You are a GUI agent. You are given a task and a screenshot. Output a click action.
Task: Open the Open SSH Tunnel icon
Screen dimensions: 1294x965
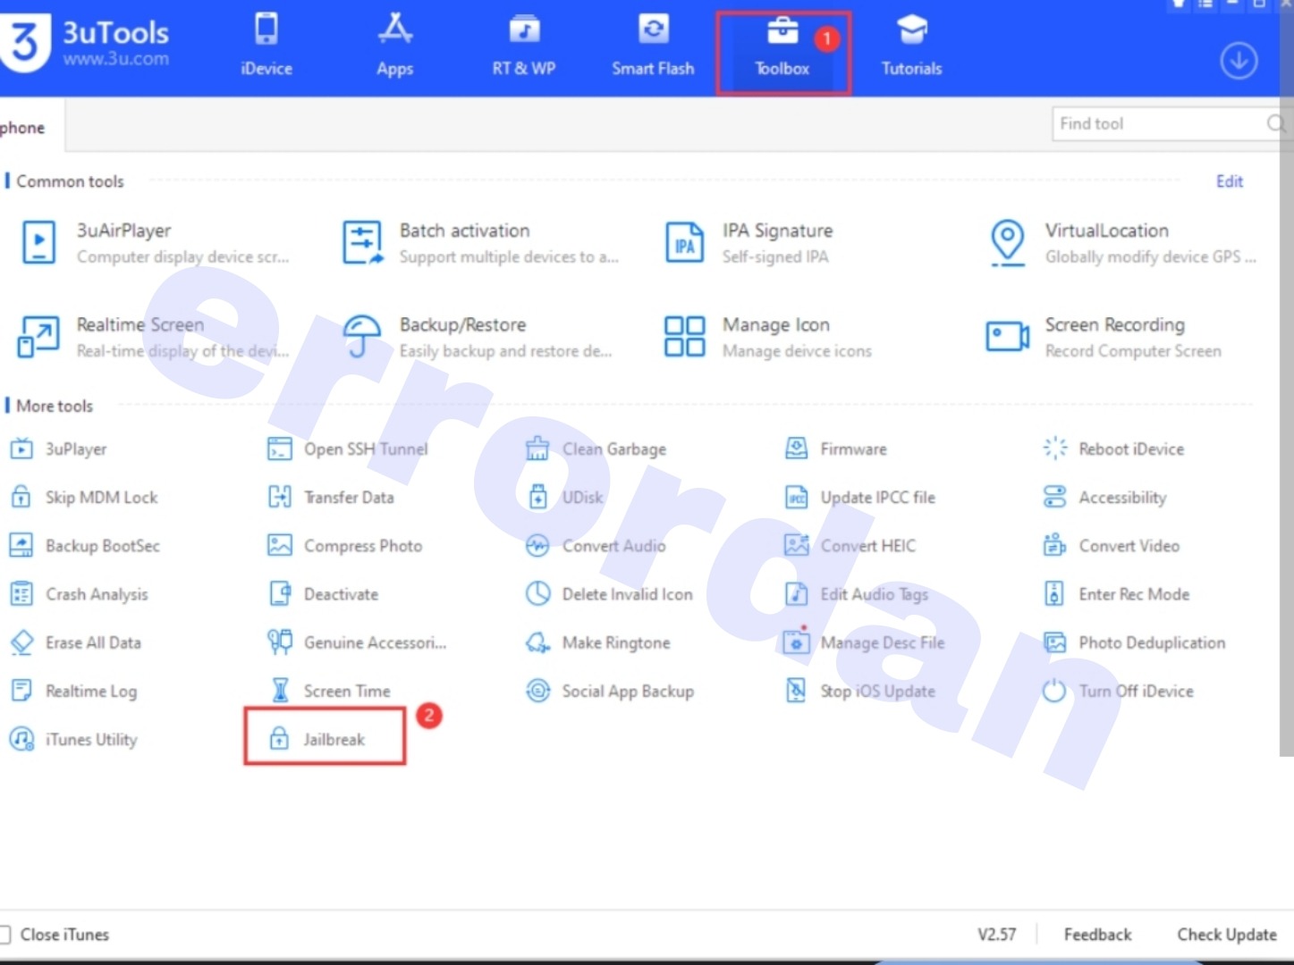click(280, 449)
